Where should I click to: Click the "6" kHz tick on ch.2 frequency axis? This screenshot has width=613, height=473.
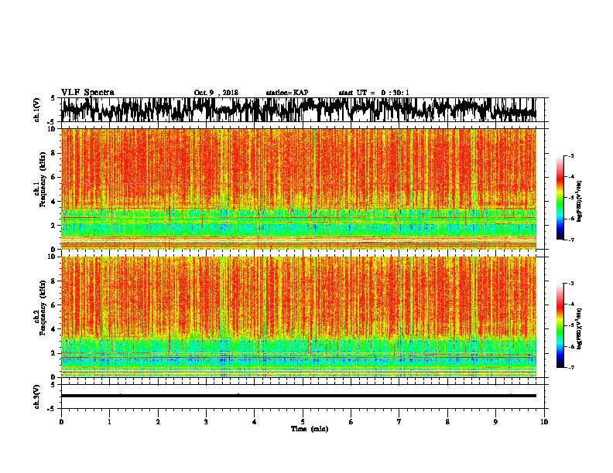55,305
